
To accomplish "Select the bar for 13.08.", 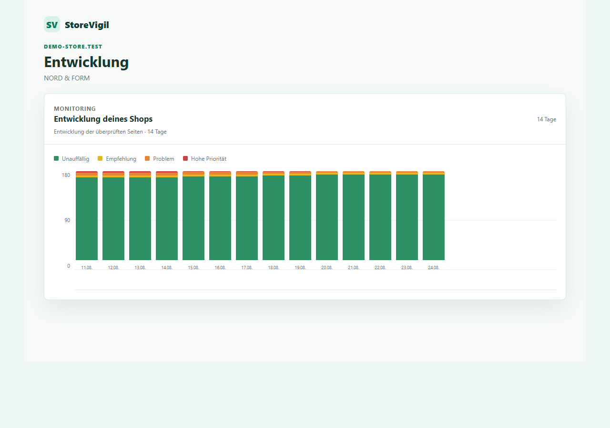I will click(140, 215).
